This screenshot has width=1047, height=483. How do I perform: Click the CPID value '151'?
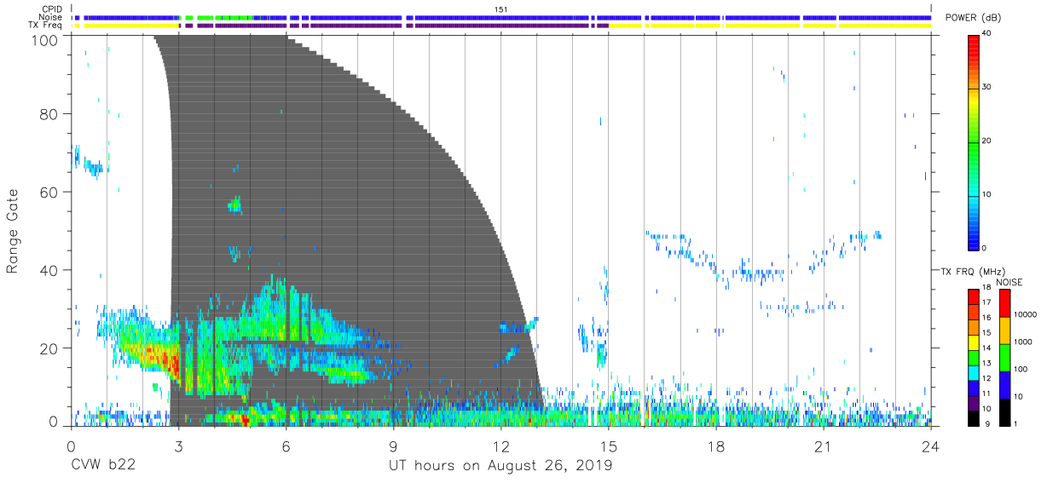click(x=501, y=9)
